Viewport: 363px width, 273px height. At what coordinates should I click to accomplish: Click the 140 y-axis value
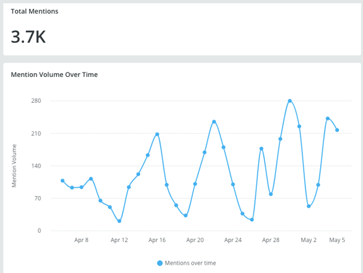[x=36, y=166]
